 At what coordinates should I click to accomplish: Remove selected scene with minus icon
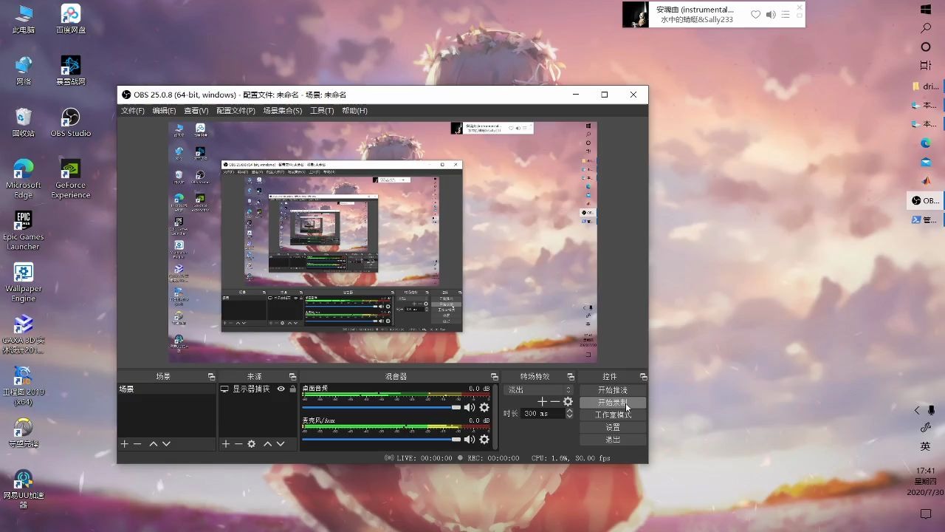(137, 444)
